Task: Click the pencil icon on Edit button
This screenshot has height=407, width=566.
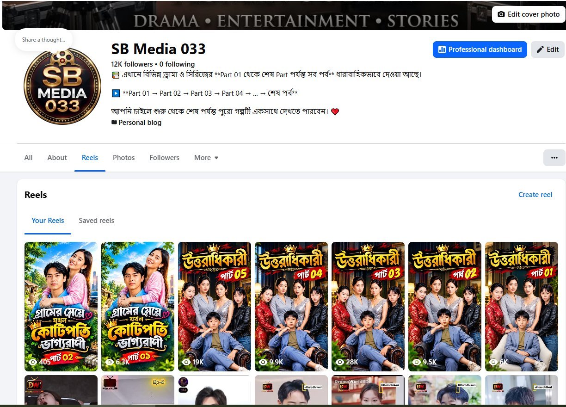Action: click(x=540, y=49)
